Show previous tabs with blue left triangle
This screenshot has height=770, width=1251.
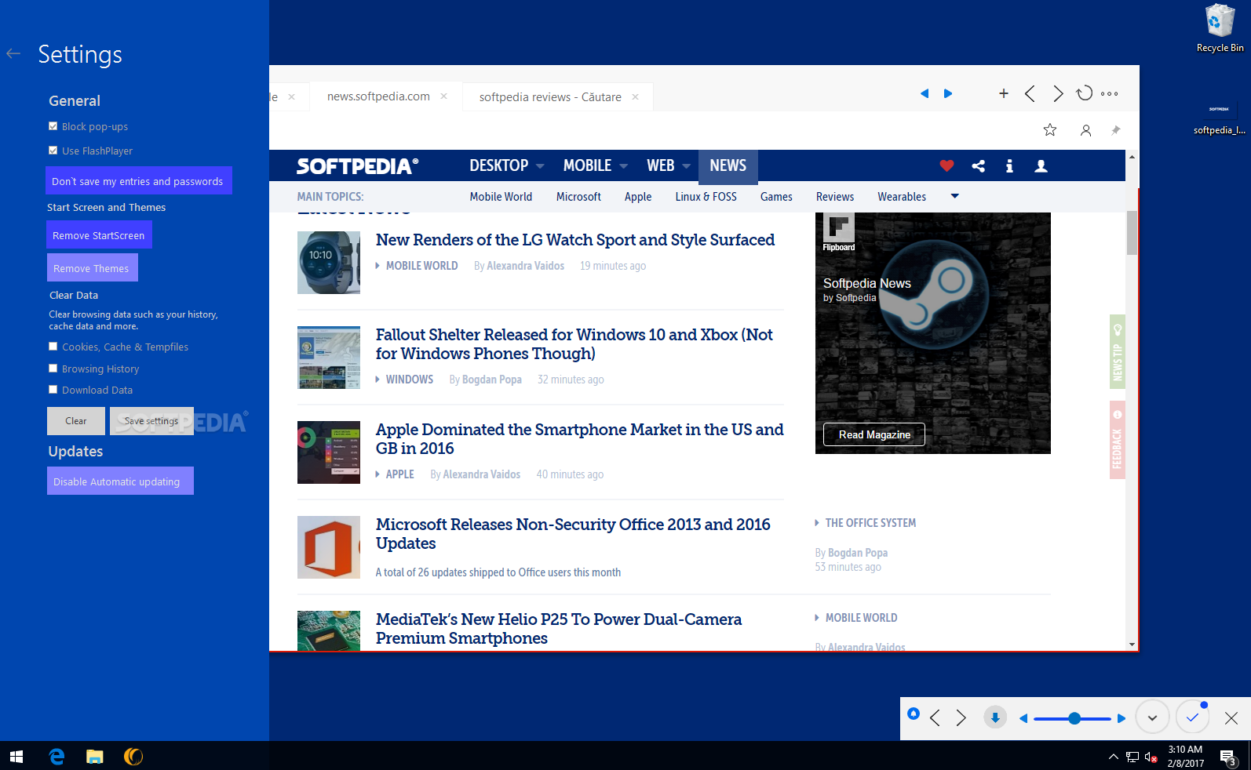(925, 93)
